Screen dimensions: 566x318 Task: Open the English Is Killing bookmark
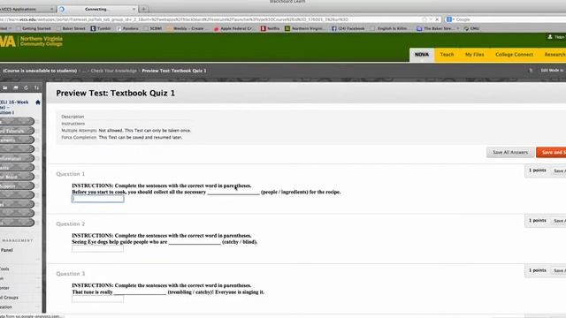390,28
